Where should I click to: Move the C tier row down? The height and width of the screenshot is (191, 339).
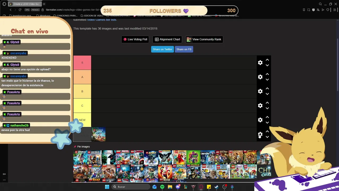click(267, 108)
